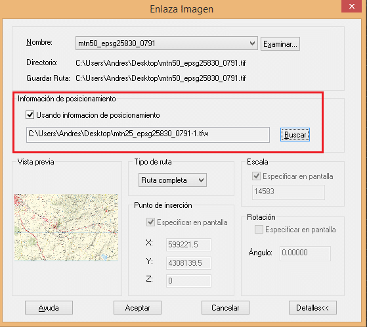The width and height of the screenshot is (367, 327).
Task: Open Ayuda help button
Action: pos(49,308)
